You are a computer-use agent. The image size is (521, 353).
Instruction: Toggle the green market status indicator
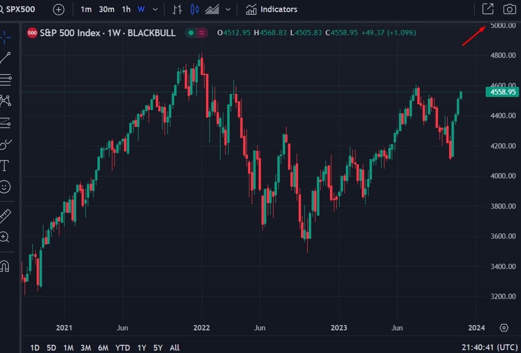coord(190,33)
